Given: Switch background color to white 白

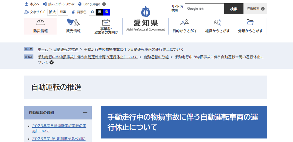Looking at the screenshot, I should [92, 12].
